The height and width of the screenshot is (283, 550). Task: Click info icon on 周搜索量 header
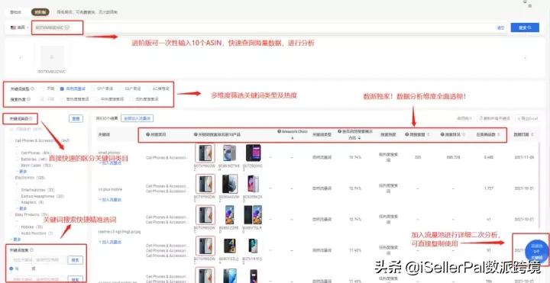(x=406, y=134)
